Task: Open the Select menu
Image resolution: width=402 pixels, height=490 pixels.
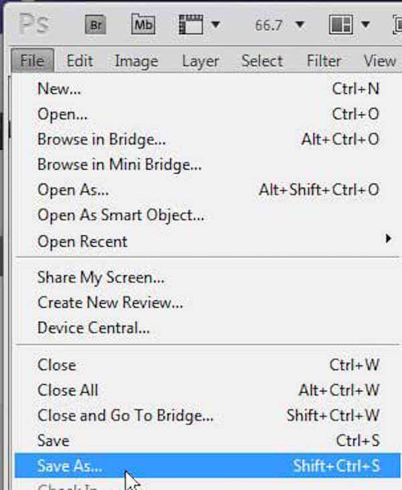Action: 262,60
